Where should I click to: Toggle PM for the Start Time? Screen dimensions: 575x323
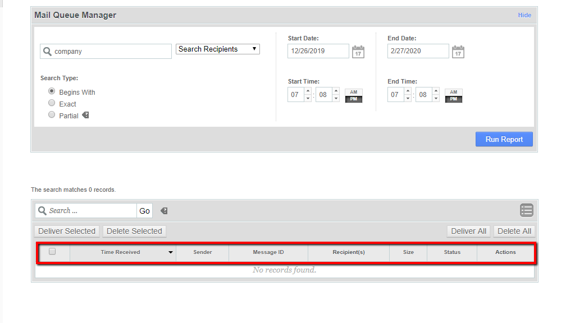pyautogui.click(x=354, y=99)
